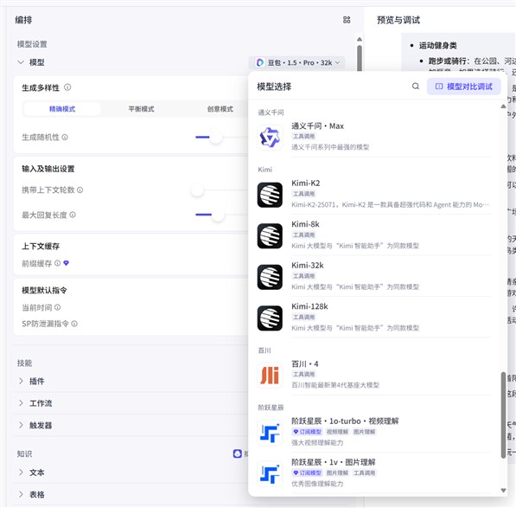Click scroll up arrow of model list
This screenshot has height=508, width=516.
coord(503,106)
